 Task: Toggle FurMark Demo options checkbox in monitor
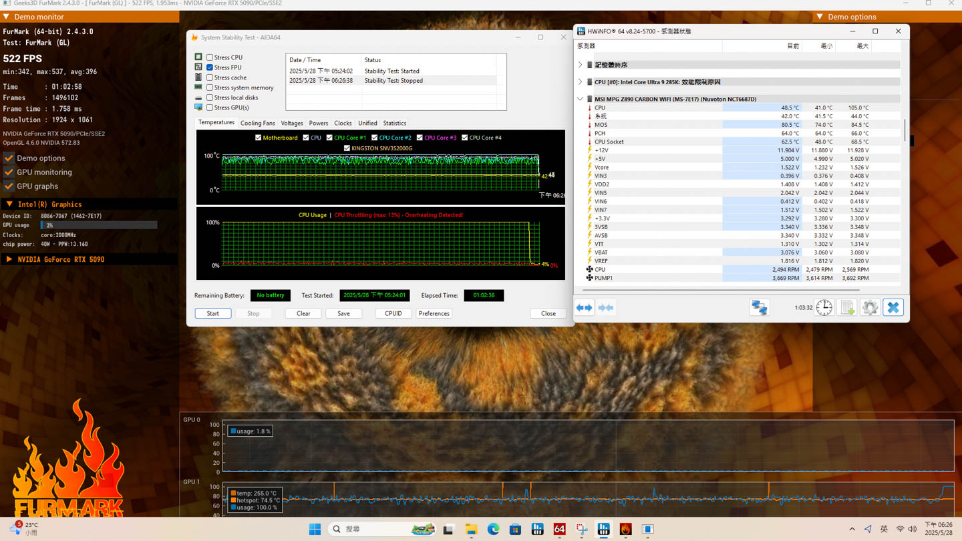point(9,158)
